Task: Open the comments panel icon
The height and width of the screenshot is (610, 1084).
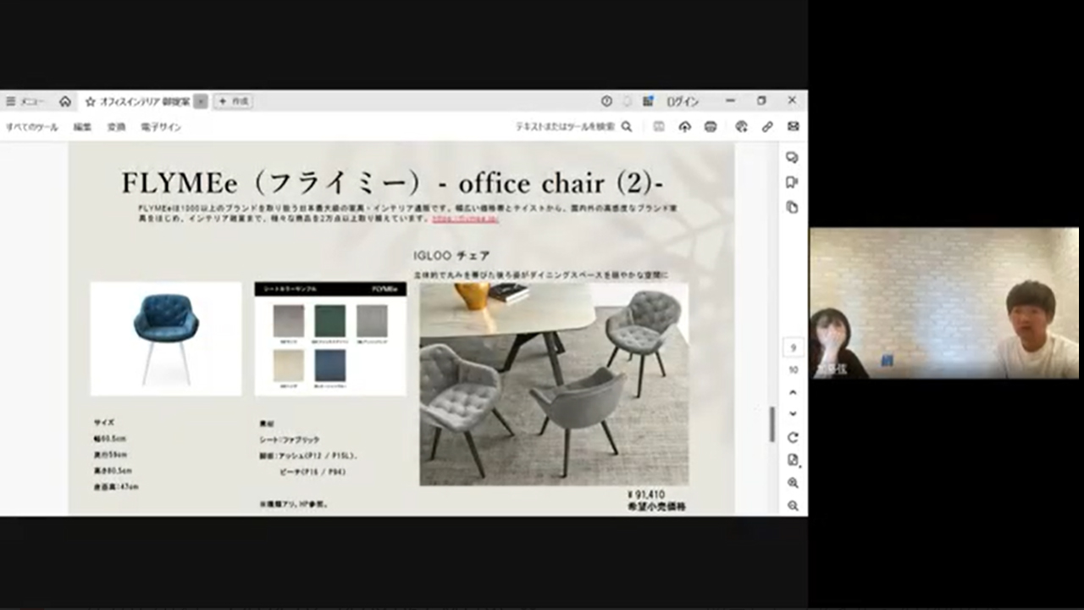Action: [x=793, y=158]
